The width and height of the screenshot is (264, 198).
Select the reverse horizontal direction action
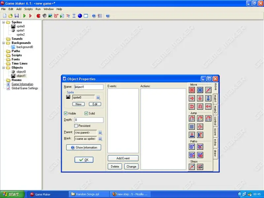pos(192,106)
